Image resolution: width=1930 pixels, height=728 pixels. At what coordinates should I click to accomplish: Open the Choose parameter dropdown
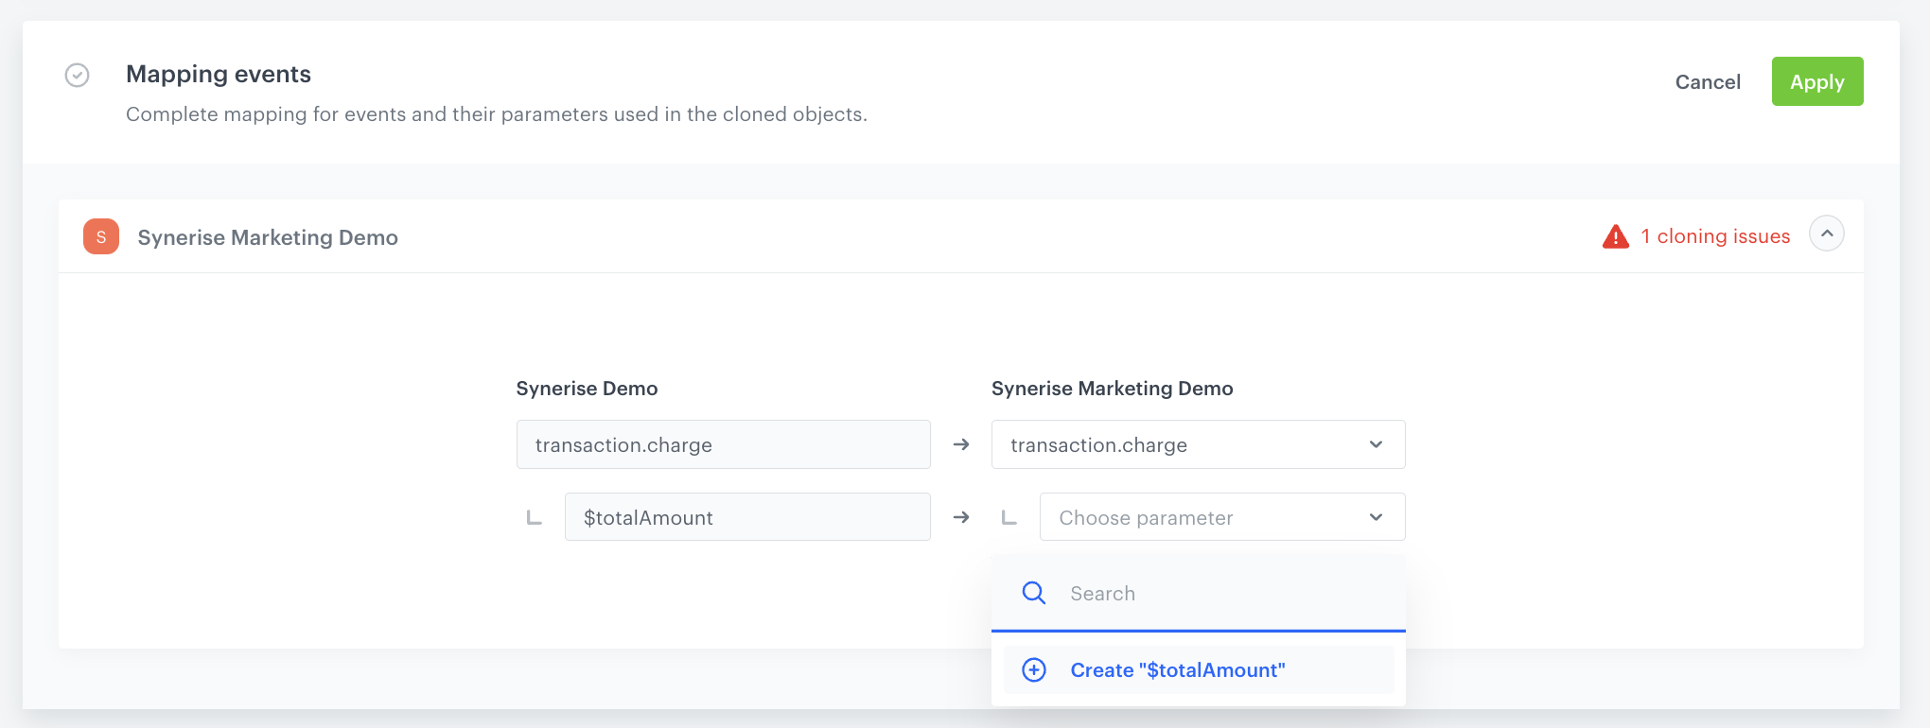click(x=1221, y=517)
